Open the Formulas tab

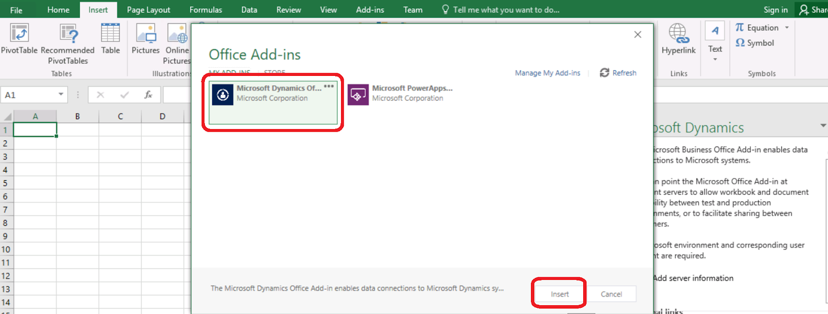pyautogui.click(x=205, y=10)
